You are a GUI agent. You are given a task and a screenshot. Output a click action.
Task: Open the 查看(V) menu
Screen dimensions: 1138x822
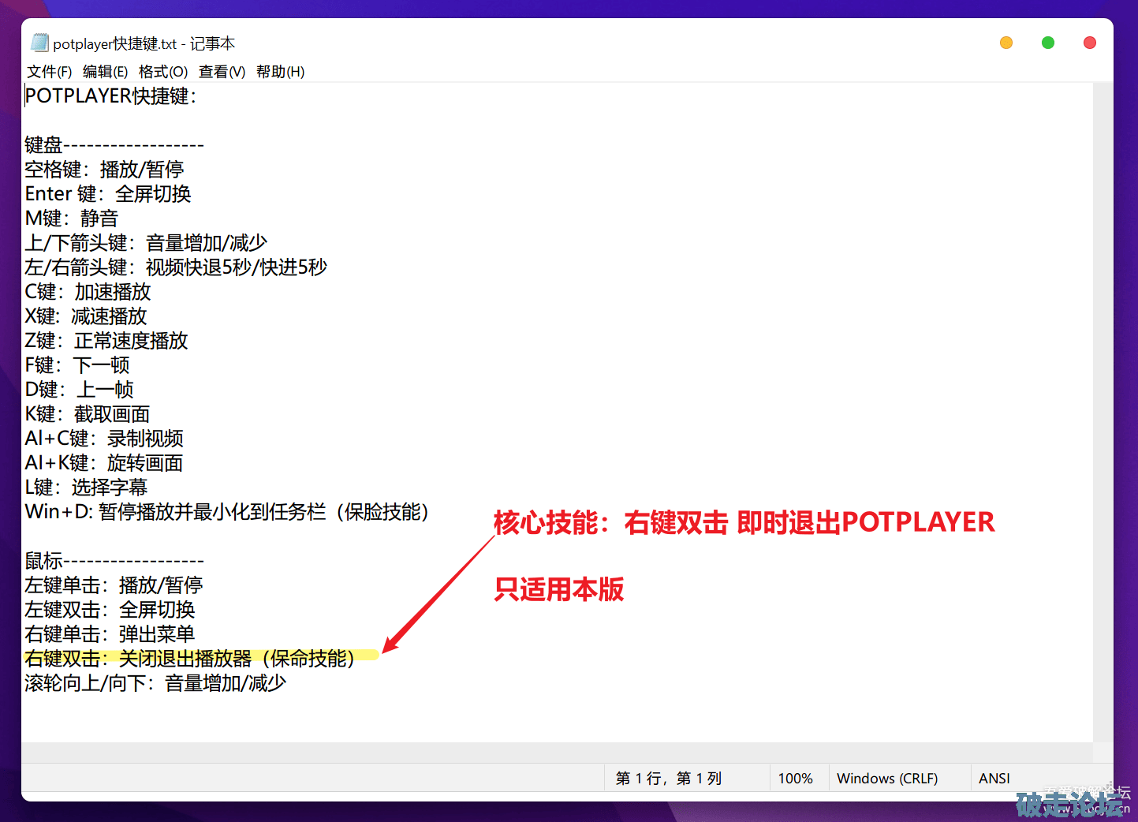click(222, 72)
